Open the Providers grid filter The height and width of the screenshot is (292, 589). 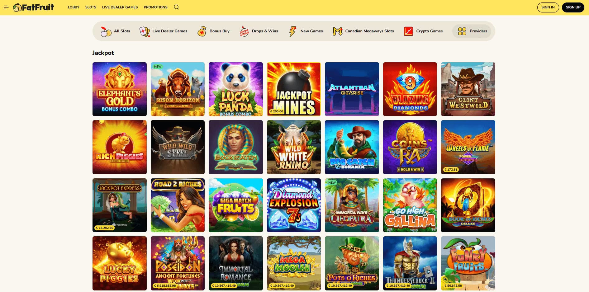click(x=472, y=31)
